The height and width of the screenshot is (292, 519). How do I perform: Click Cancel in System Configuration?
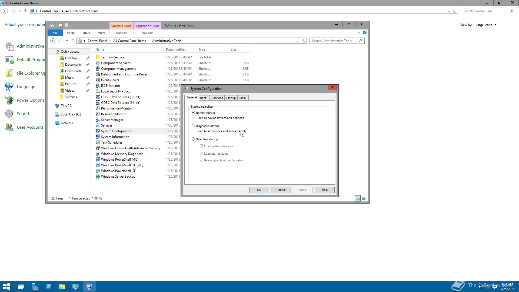pos(281,190)
